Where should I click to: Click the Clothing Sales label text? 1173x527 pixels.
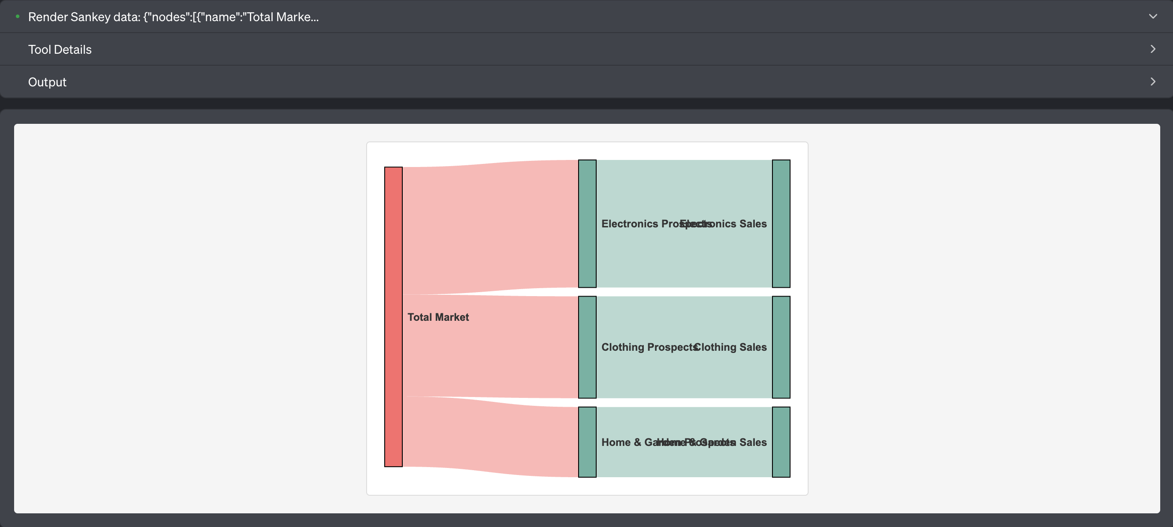731,347
